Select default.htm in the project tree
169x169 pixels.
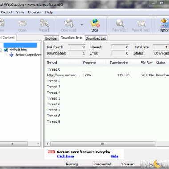tap(18, 50)
